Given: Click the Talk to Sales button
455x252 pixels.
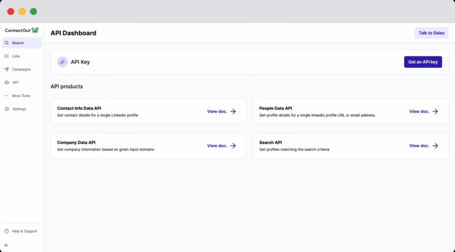Looking at the screenshot, I should [x=431, y=33].
